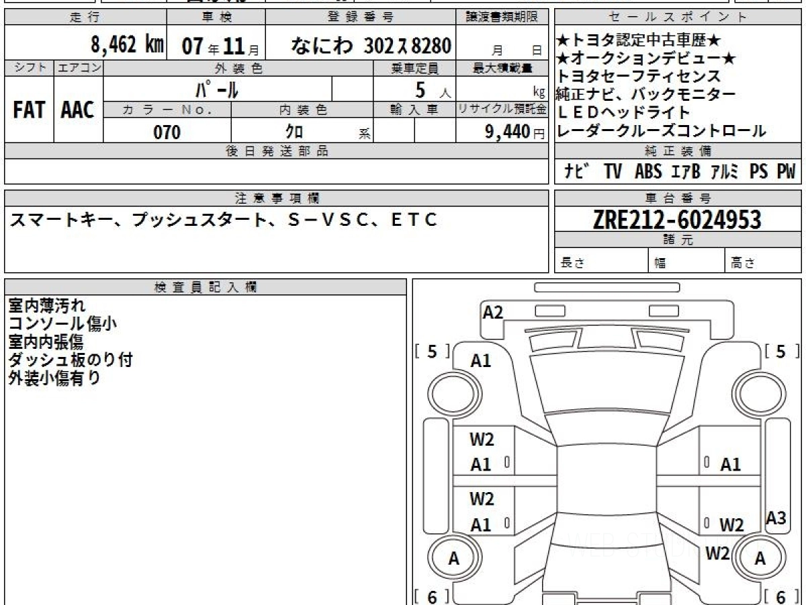Select inspector note コンソール傷小
The height and width of the screenshot is (605, 806).
(x=62, y=324)
